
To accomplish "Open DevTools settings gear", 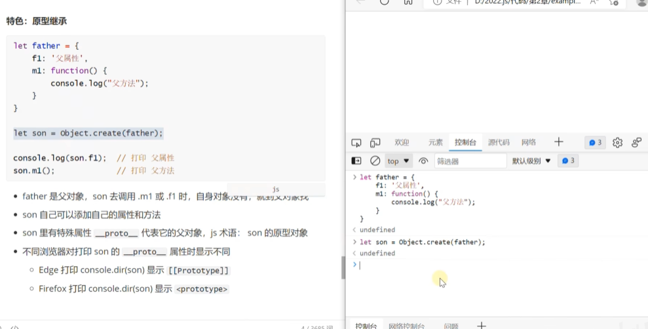I will pos(617,143).
